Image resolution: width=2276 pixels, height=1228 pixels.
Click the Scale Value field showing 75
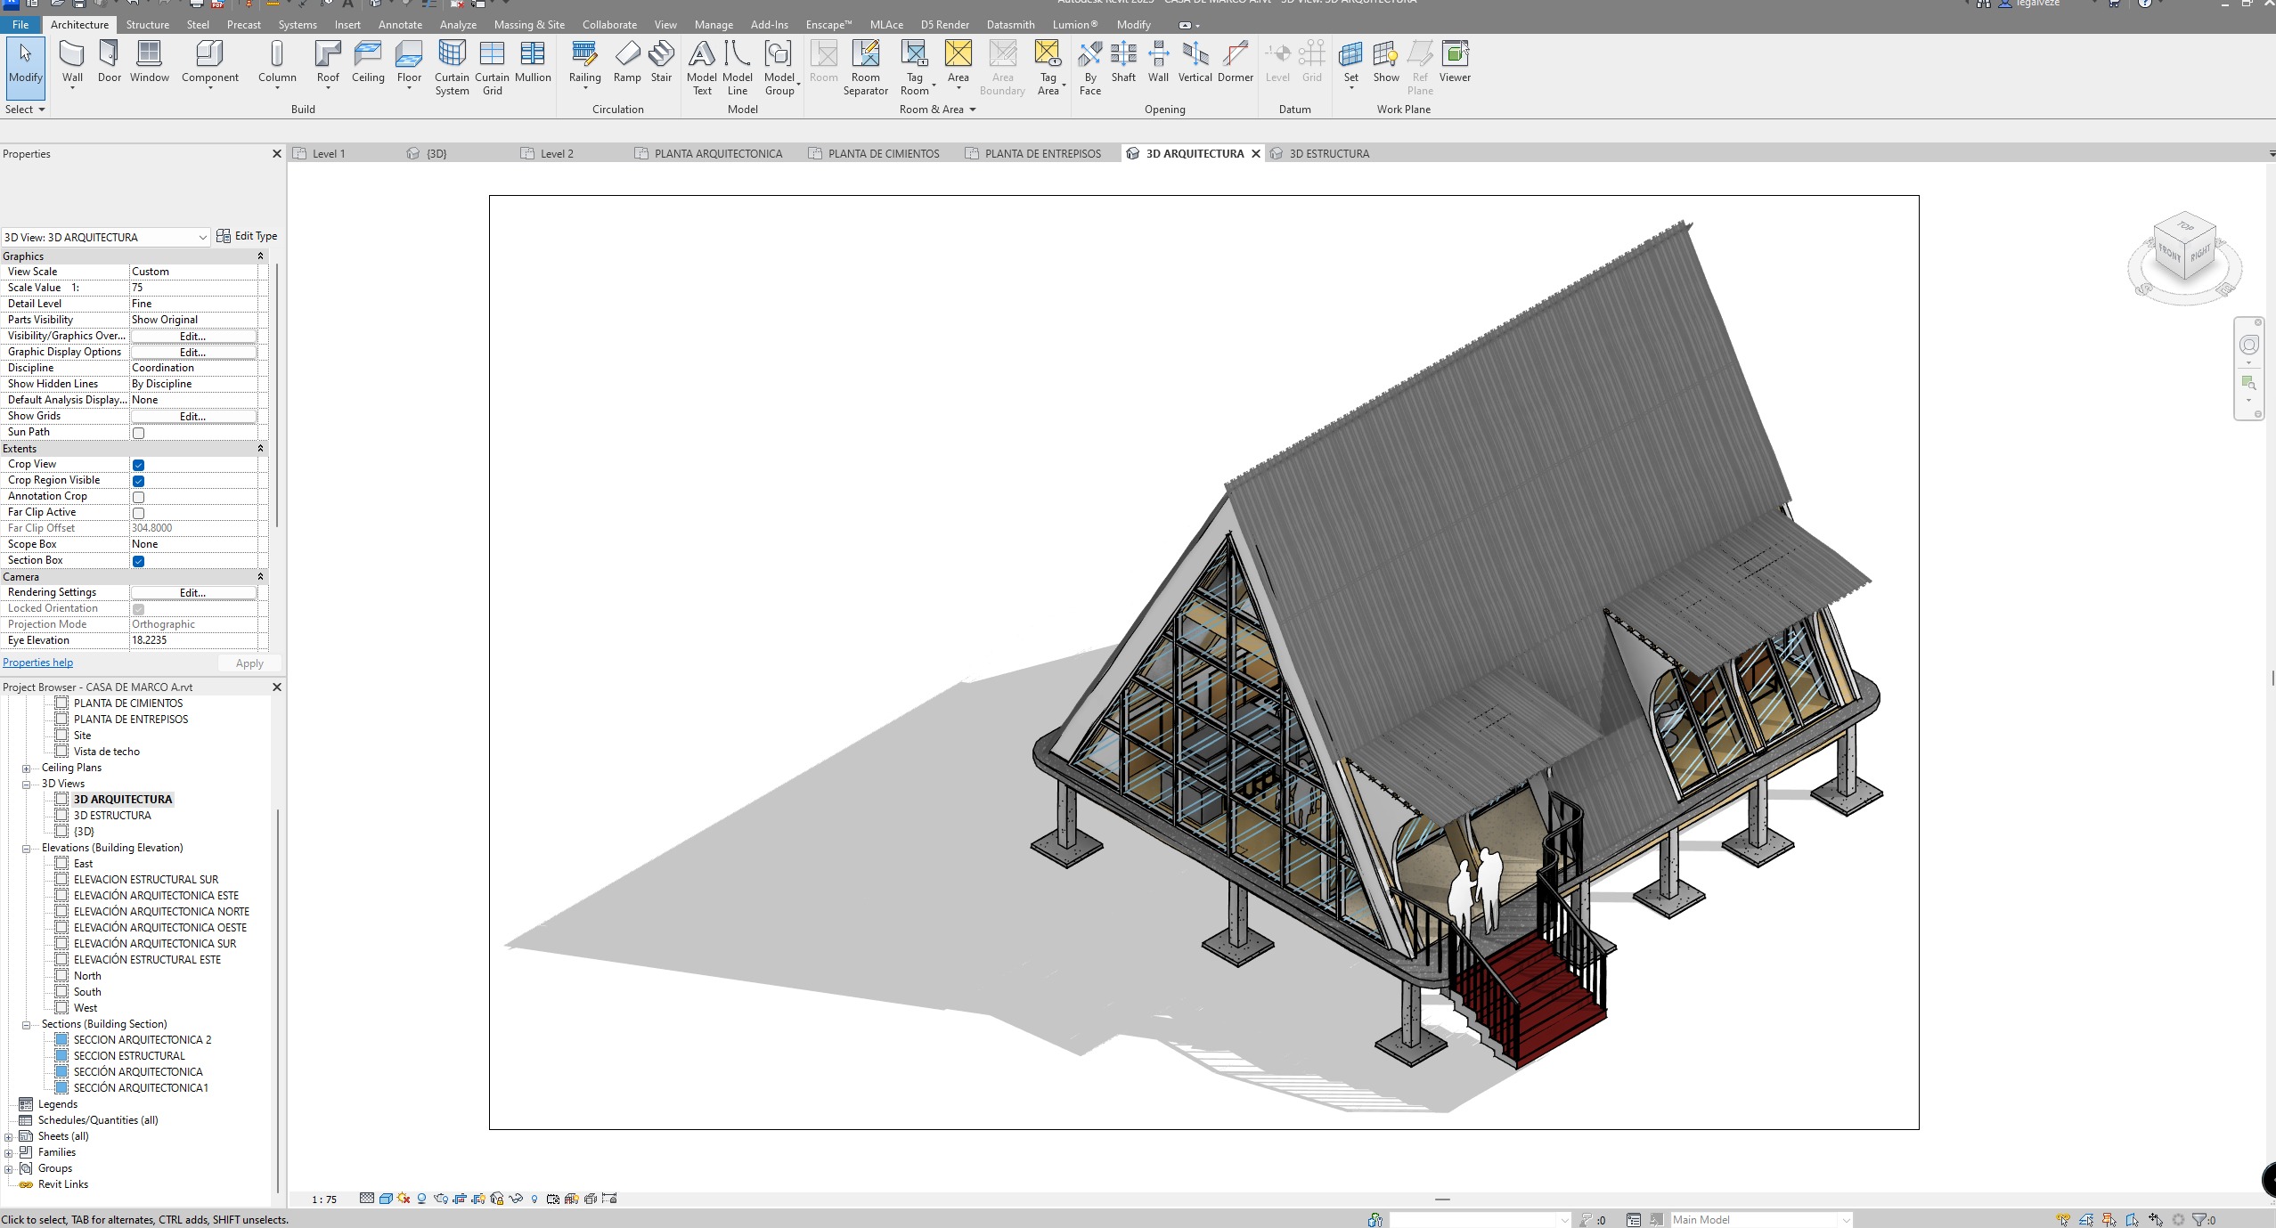[x=194, y=288]
